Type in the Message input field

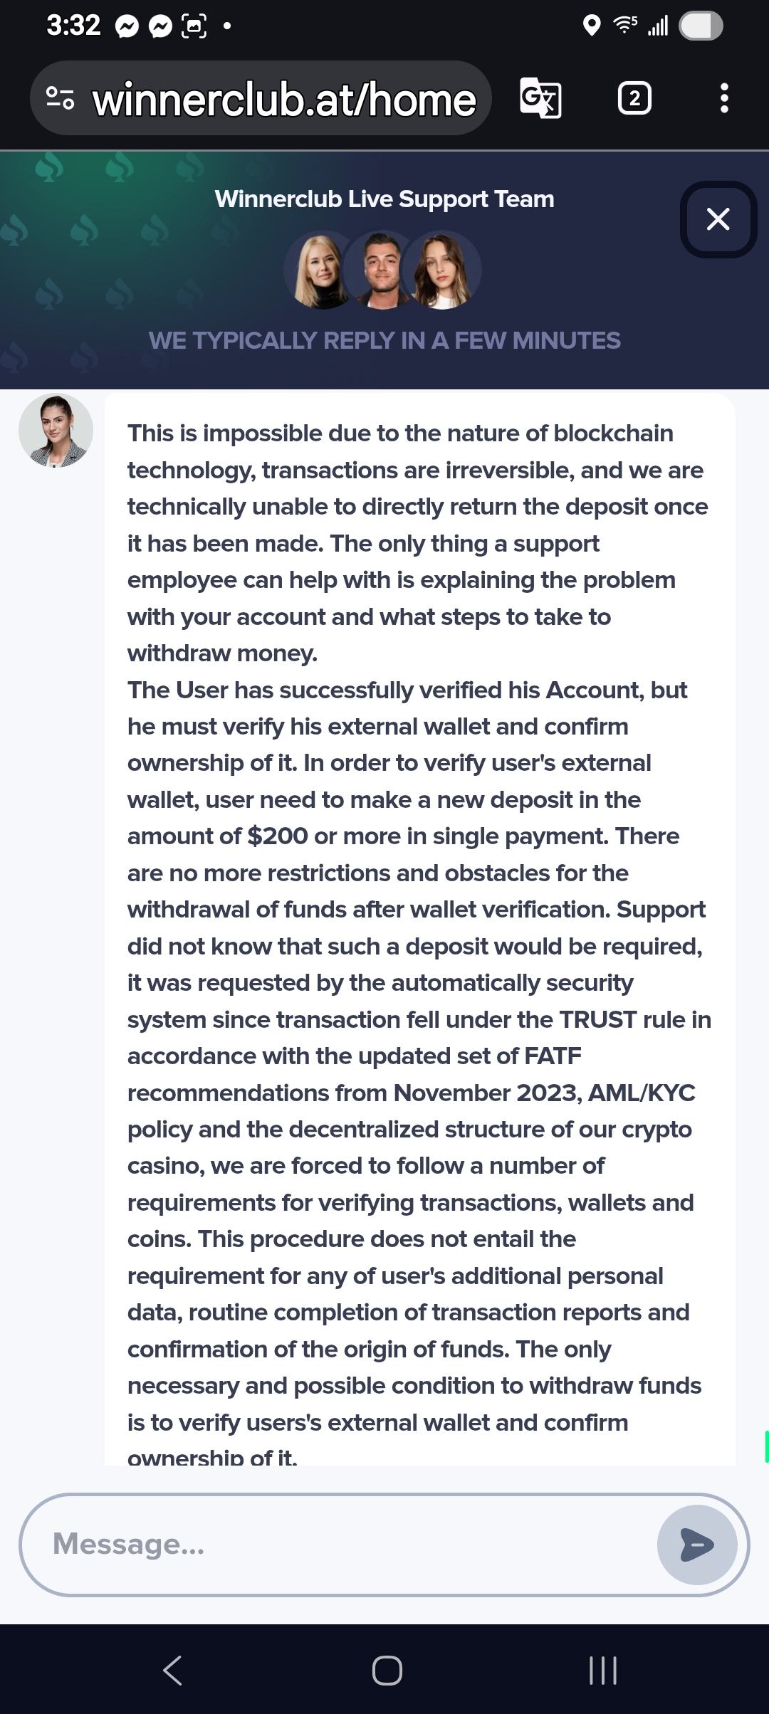(342, 1545)
